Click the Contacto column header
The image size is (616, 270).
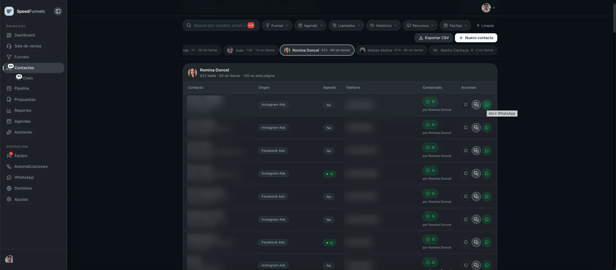pyautogui.click(x=195, y=88)
